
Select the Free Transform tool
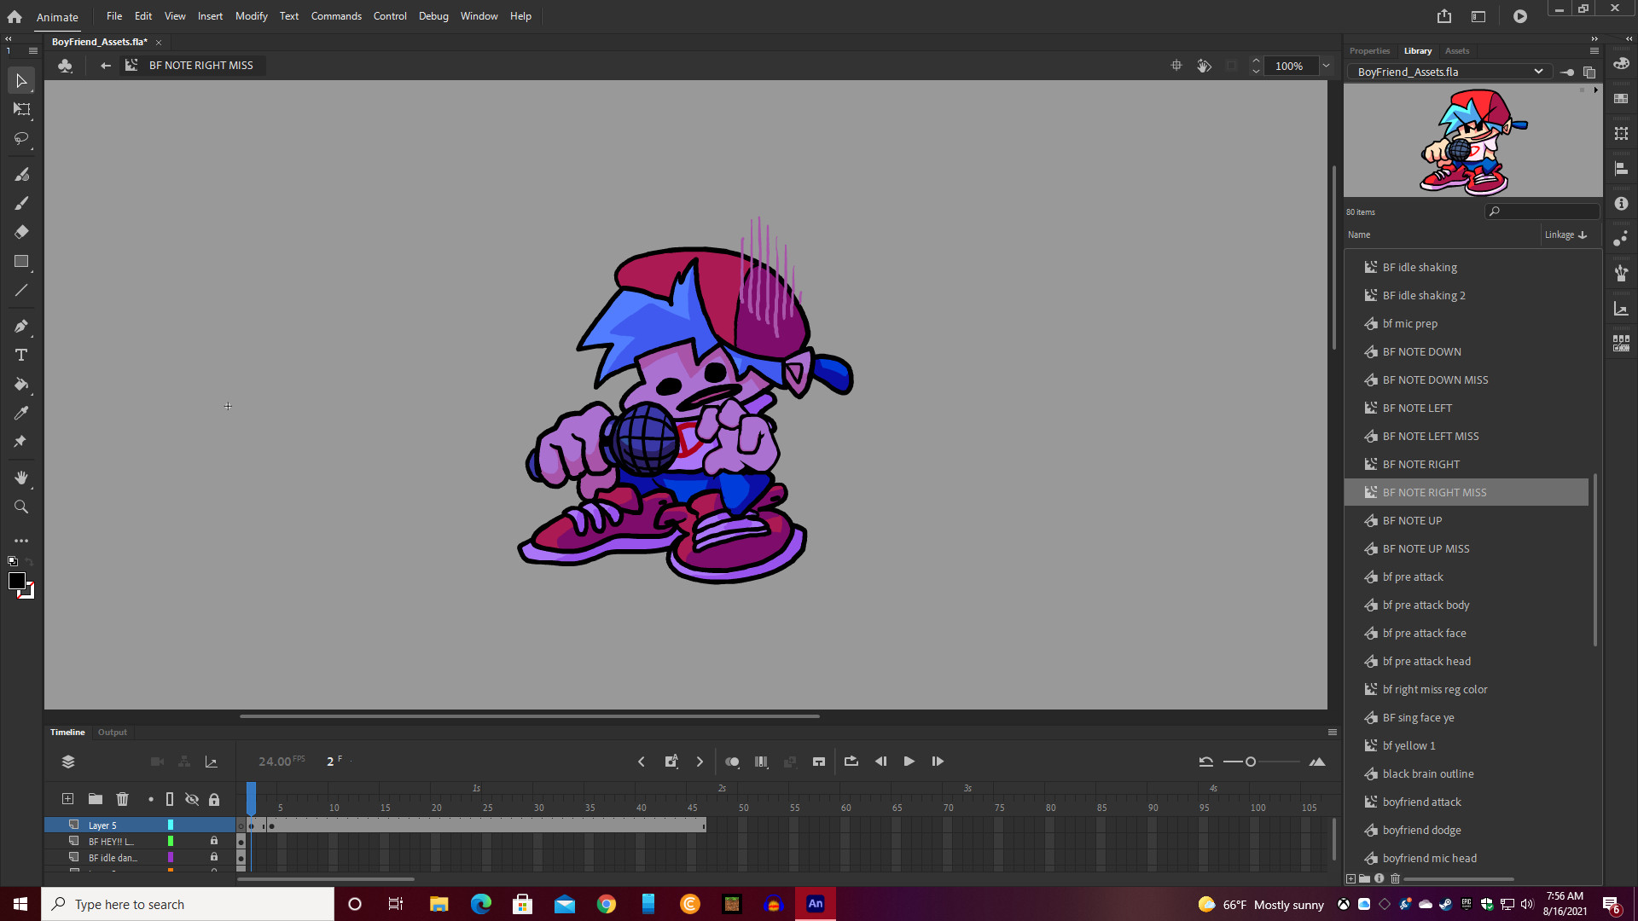tap(21, 109)
